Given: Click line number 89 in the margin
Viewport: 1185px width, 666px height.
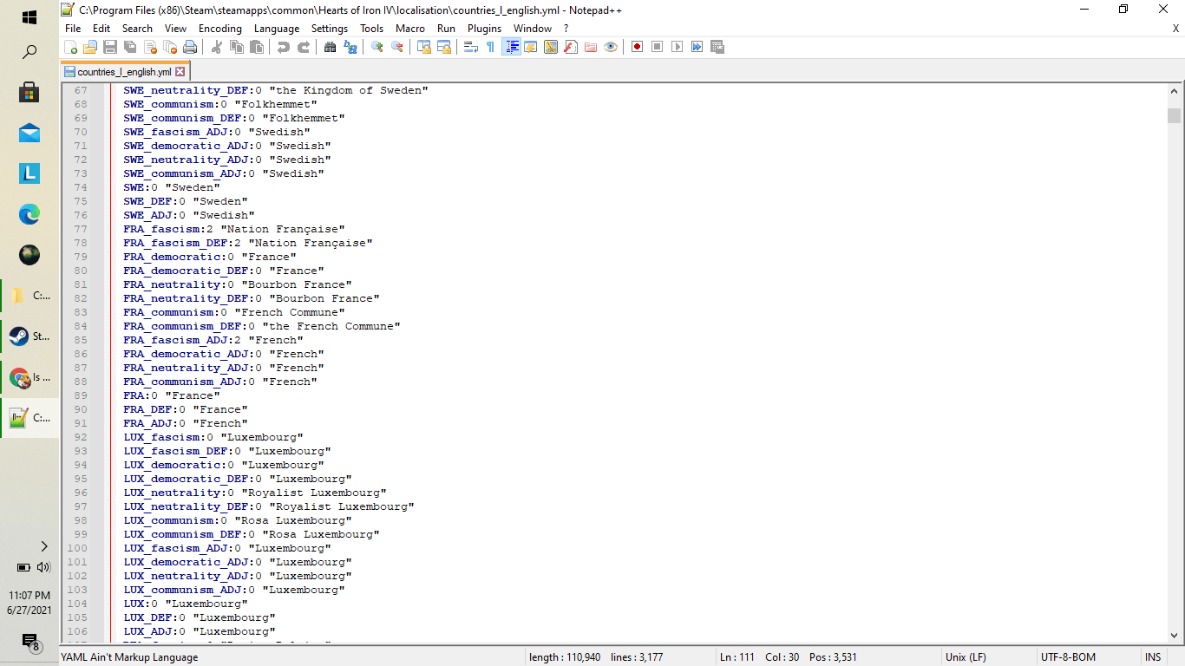Looking at the screenshot, I should [80, 395].
